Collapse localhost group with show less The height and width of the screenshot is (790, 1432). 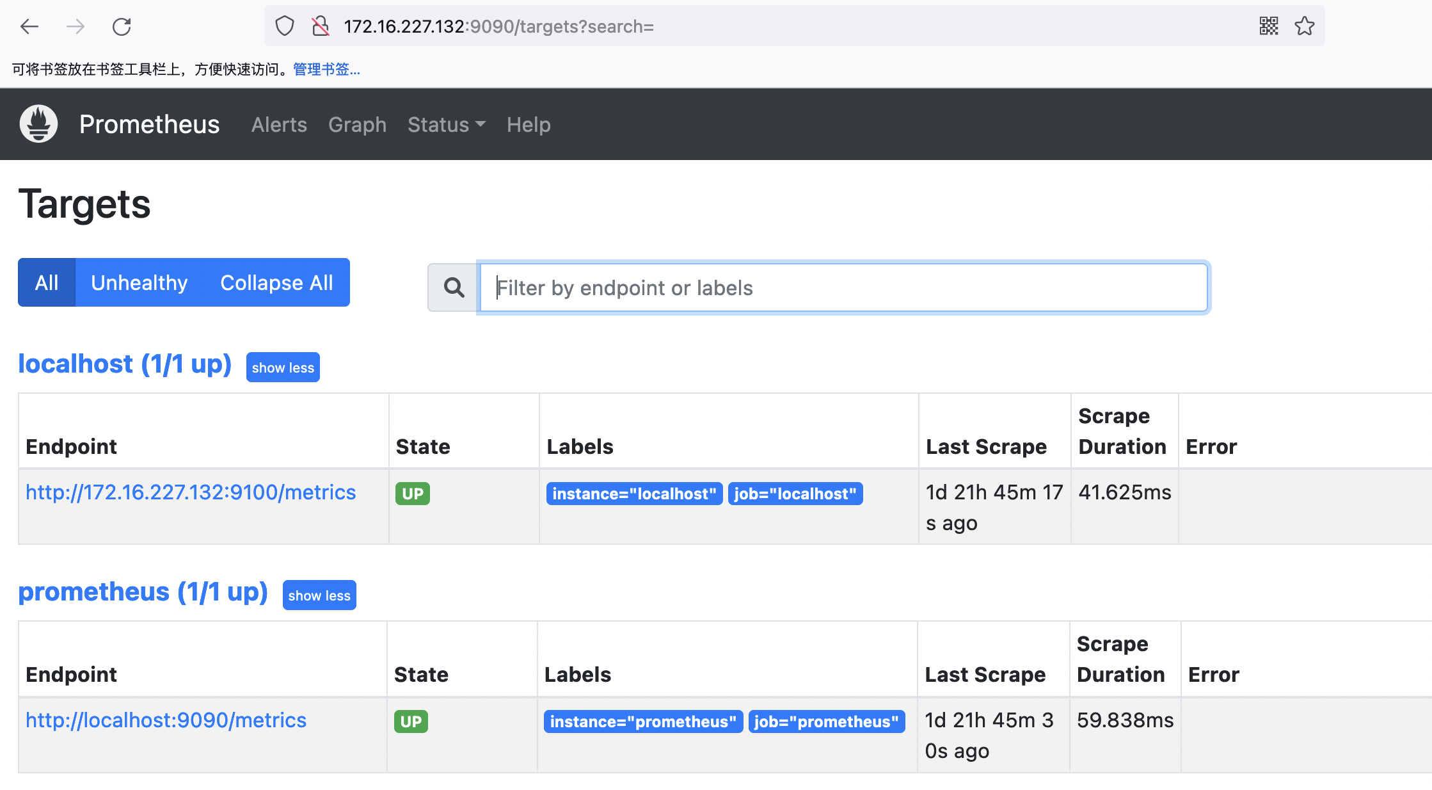[283, 367]
